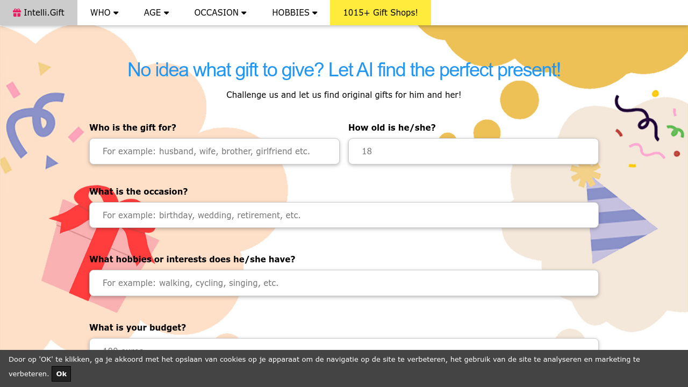Click the HOBBIES dropdown chevron arrow
This screenshot has height=387, width=688.
(x=314, y=12)
